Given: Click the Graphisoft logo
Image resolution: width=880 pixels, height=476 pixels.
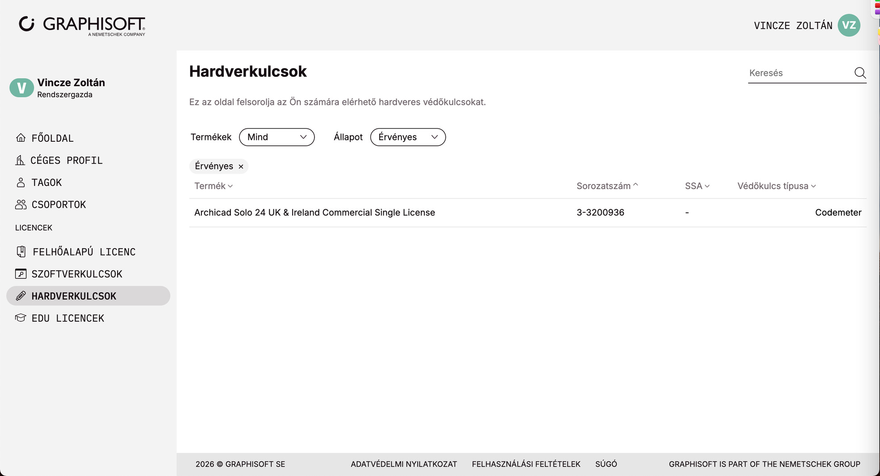Looking at the screenshot, I should 82,25.
